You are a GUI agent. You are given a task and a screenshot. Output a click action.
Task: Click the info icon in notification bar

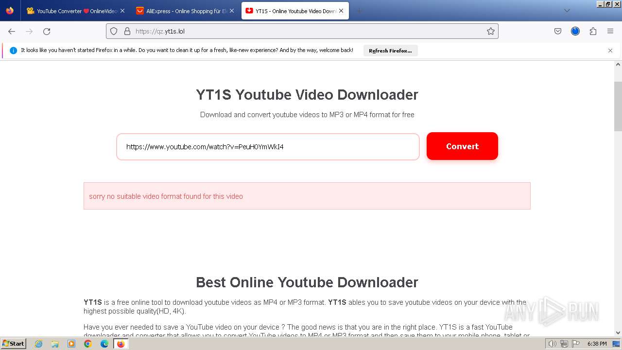click(13, 51)
